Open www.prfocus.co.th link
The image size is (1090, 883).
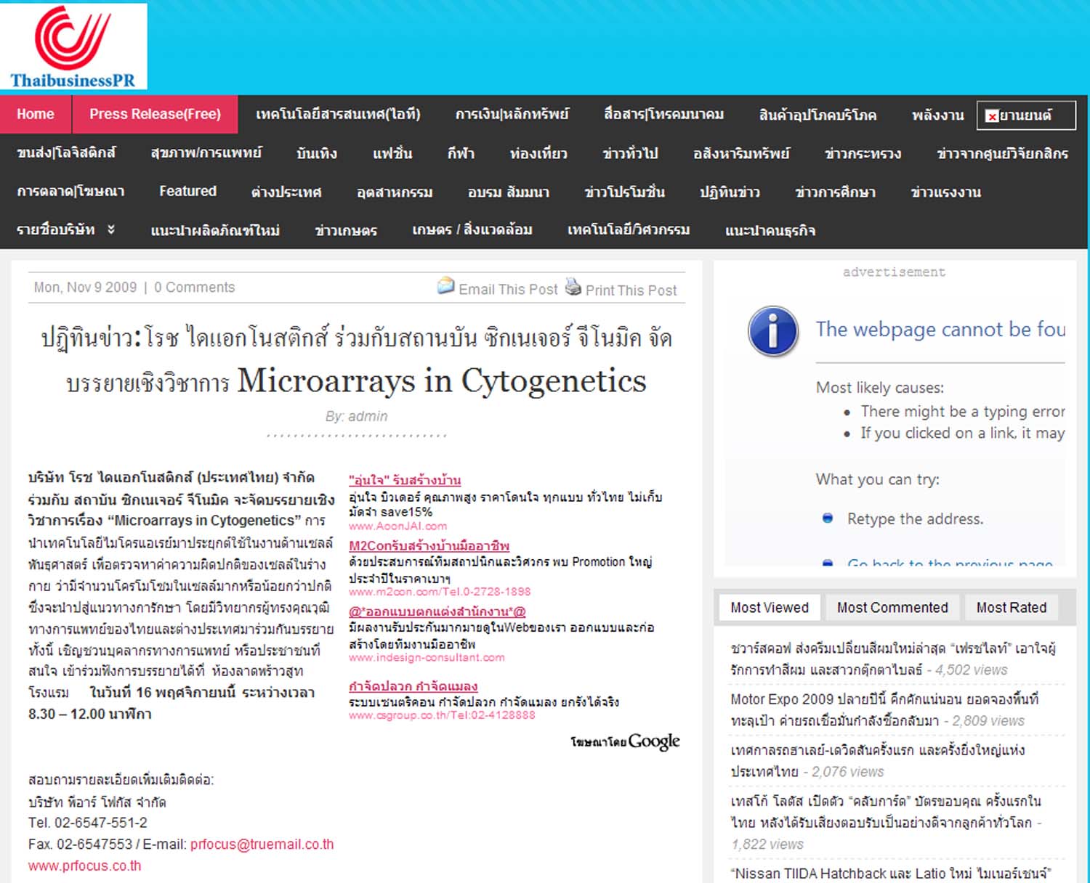point(85,866)
